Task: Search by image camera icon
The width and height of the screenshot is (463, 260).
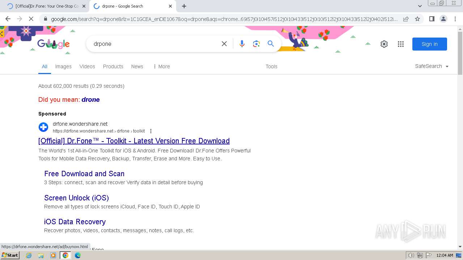Action: (x=256, y=44)
